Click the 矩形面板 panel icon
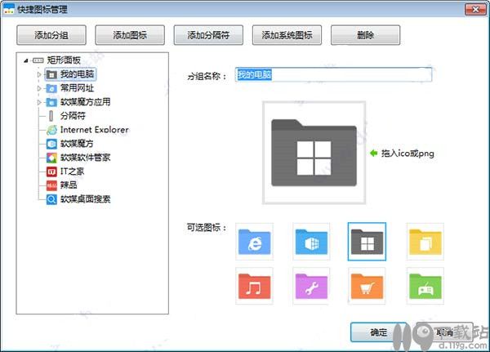 38,60
